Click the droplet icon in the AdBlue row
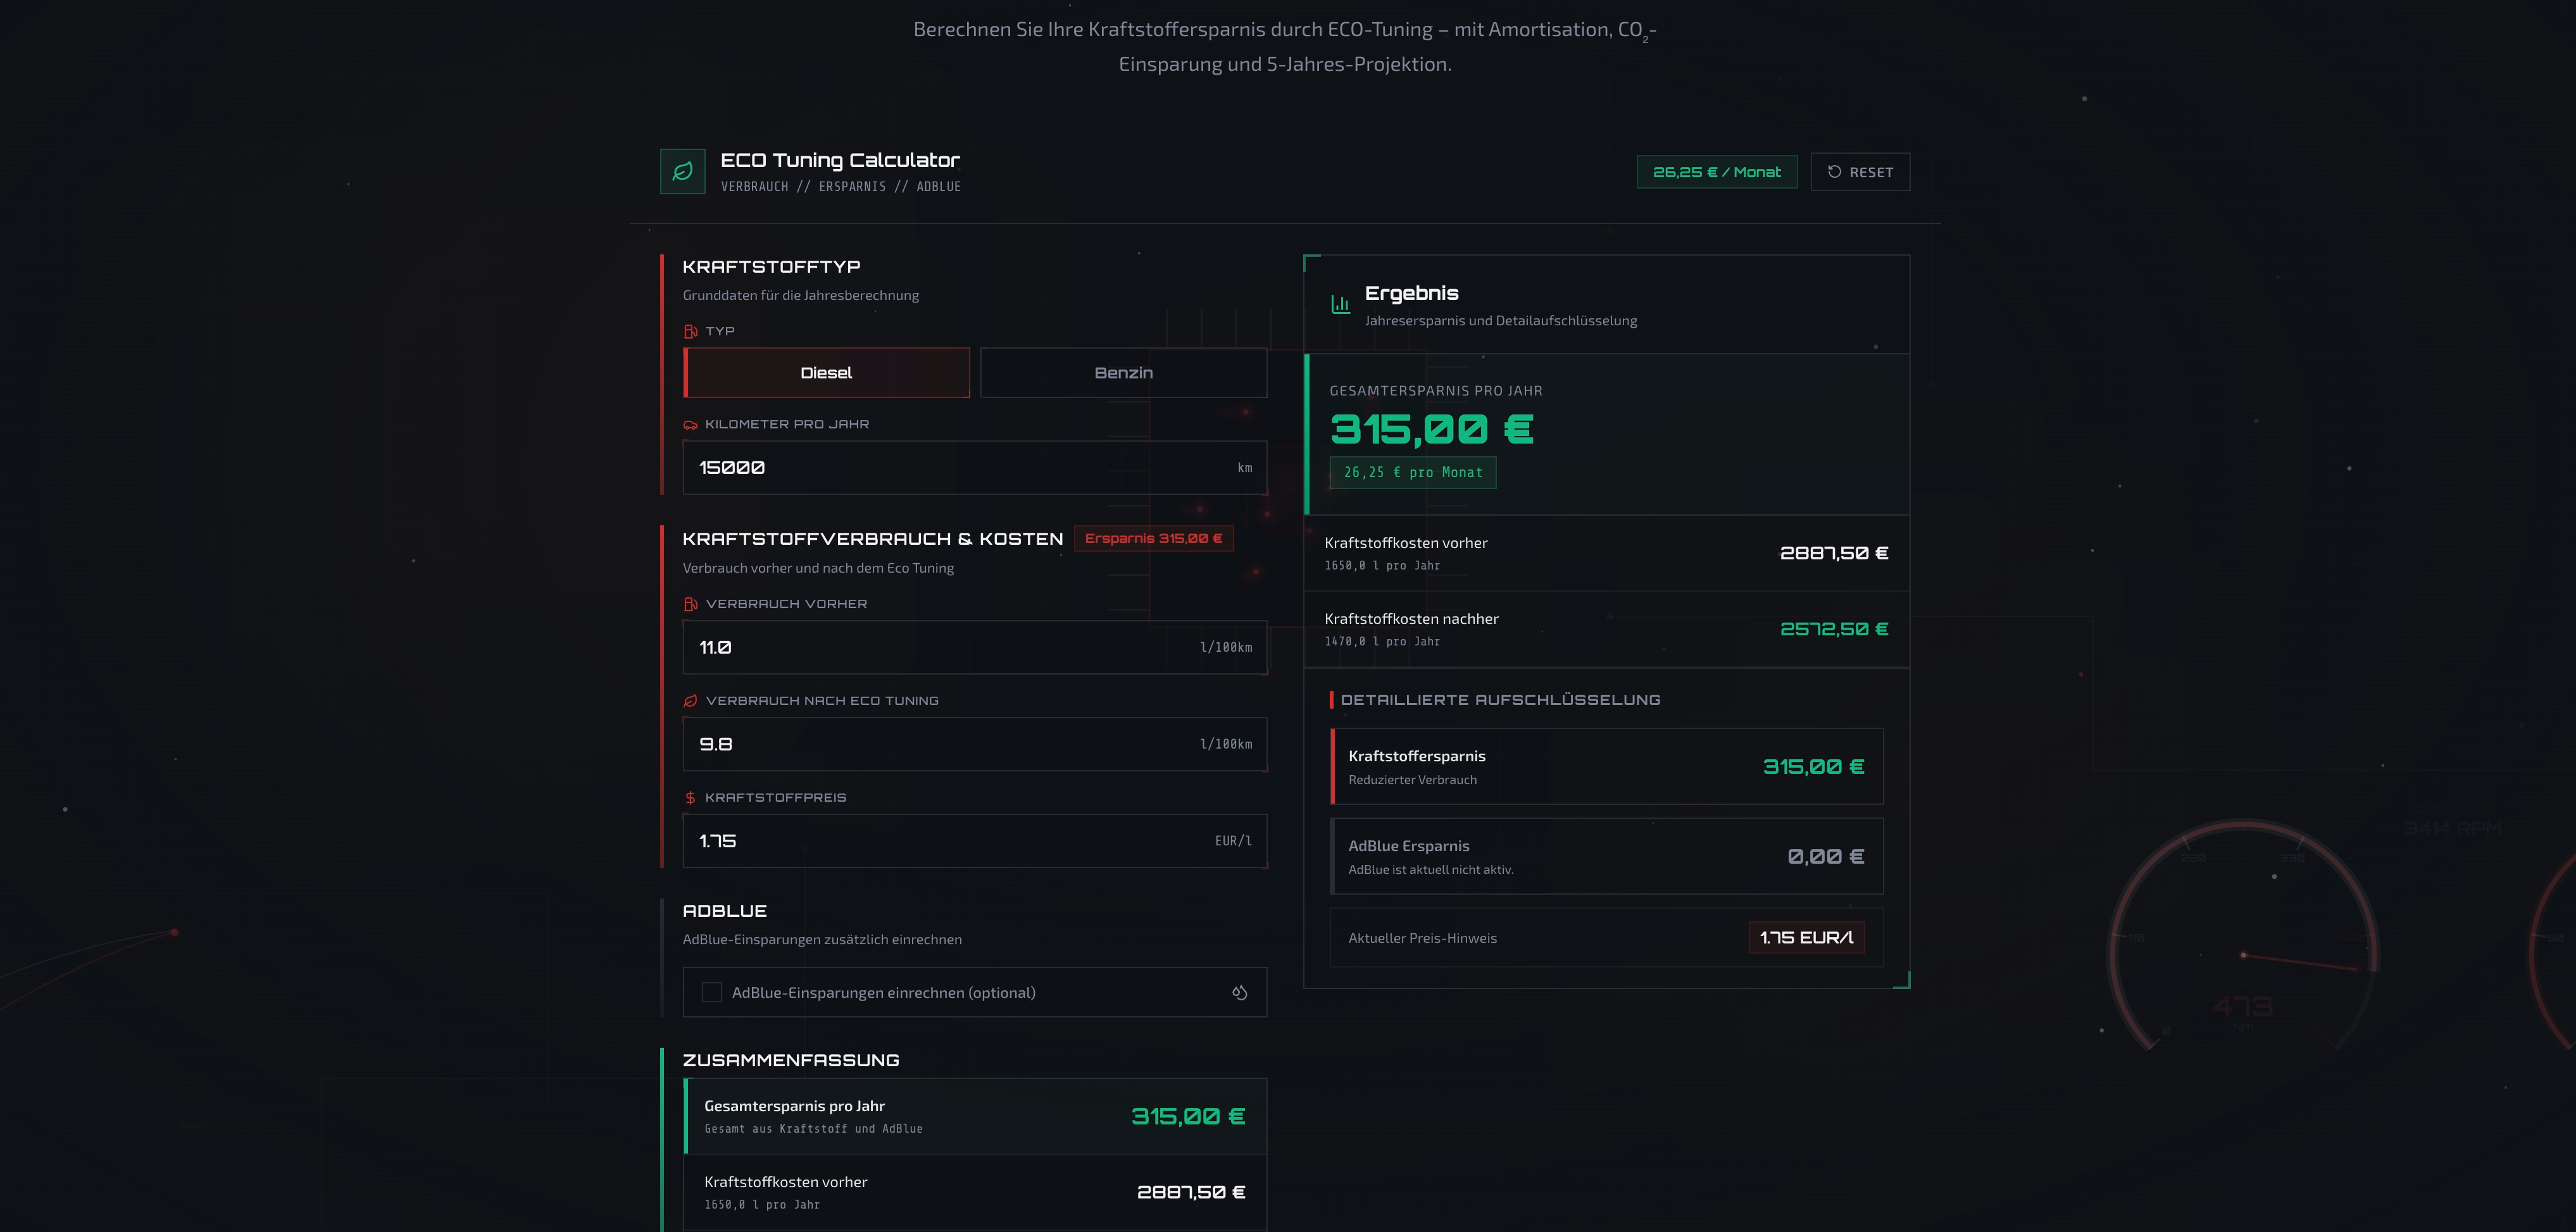 point(1239,992)
